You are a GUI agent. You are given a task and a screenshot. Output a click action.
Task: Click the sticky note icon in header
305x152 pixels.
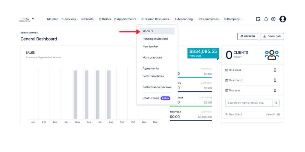pos(258,19)
